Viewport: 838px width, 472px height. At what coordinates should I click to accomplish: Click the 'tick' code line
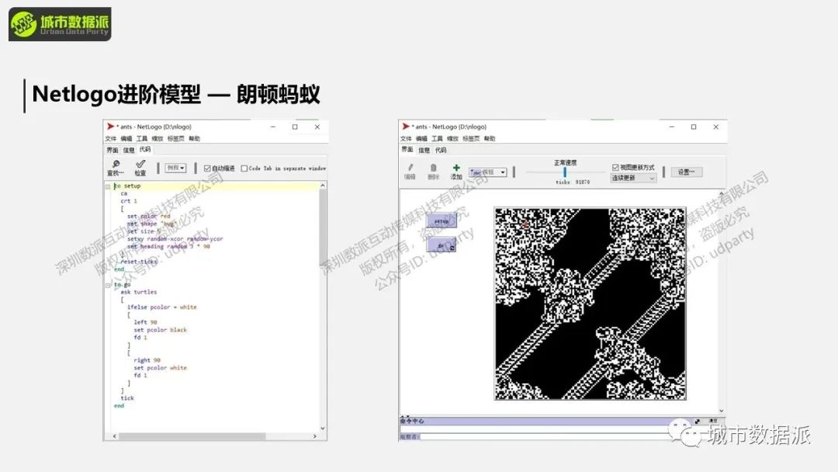point(127,398)
